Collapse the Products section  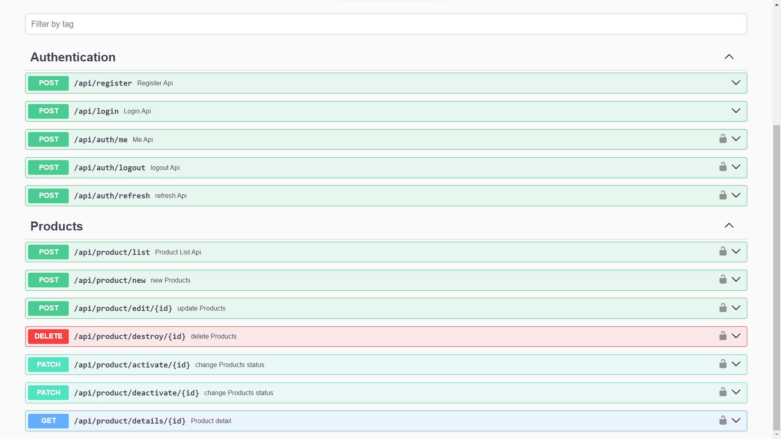point(729,226)
